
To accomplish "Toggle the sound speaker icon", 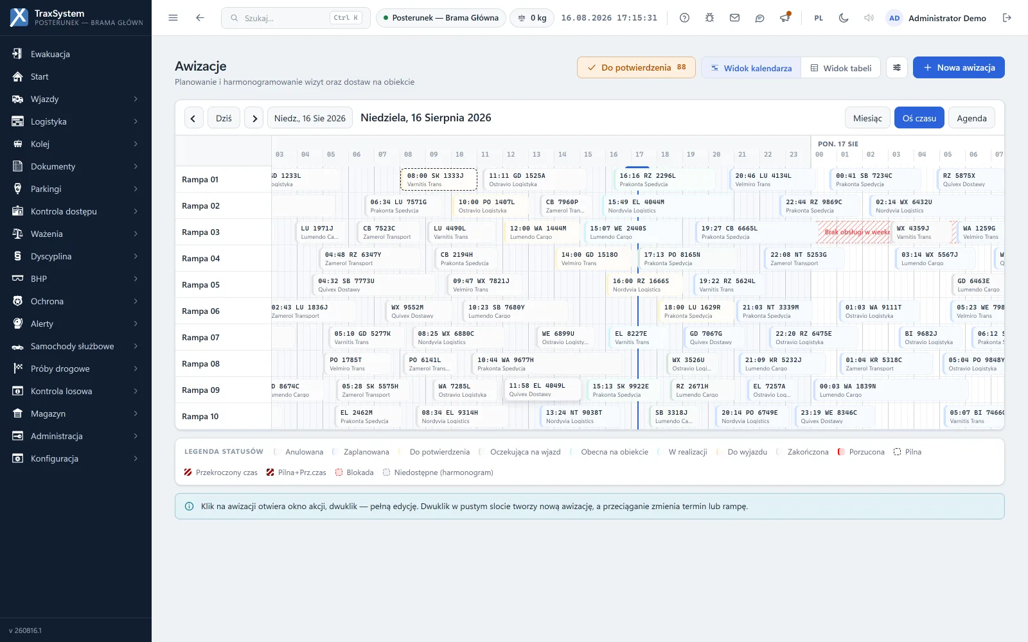I will (x=869, y=18).
